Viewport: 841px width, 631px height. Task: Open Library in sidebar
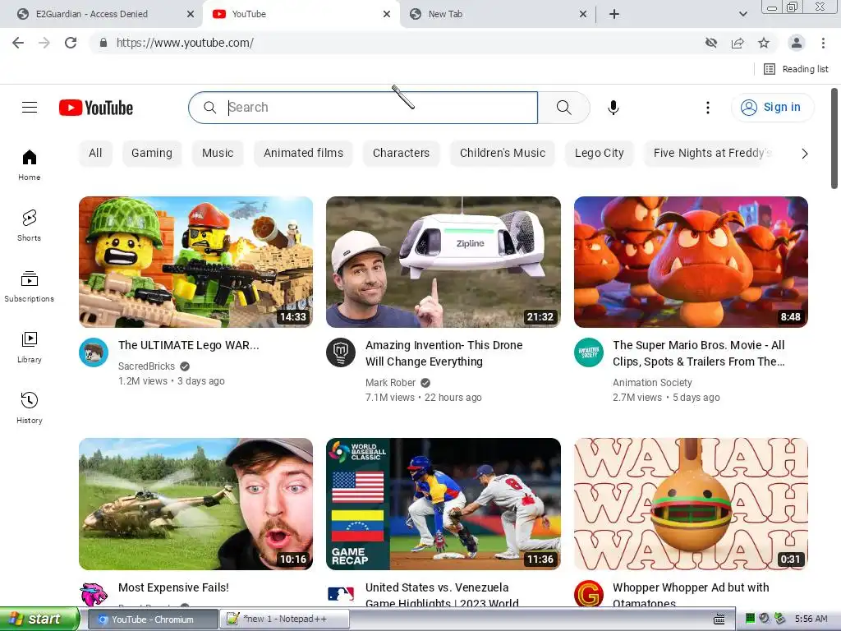click(30, 348)
